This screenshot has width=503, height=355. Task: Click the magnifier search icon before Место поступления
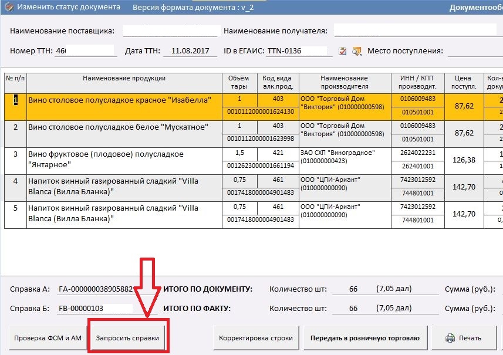(x=356, y=52)
